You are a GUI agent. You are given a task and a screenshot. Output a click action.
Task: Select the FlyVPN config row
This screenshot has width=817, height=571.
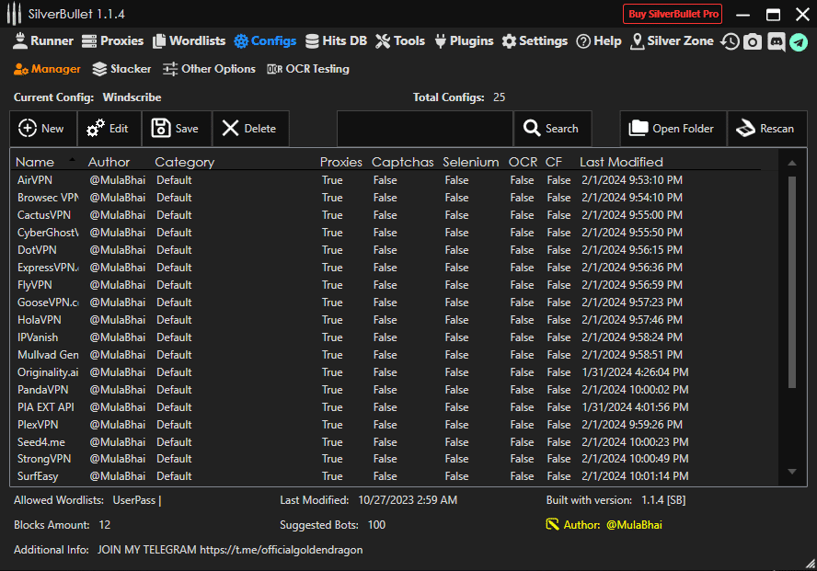[x=396, y=285]
